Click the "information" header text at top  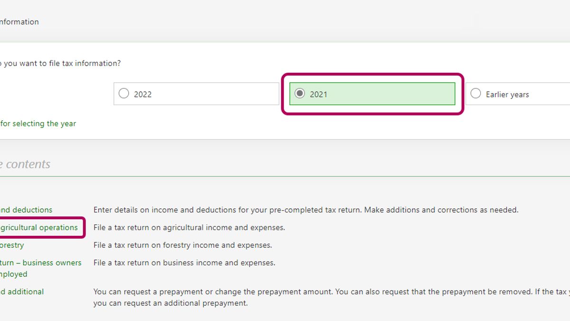(x=19, y=22)
